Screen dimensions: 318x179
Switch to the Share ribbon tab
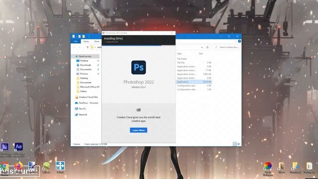[x=97, y=41]
